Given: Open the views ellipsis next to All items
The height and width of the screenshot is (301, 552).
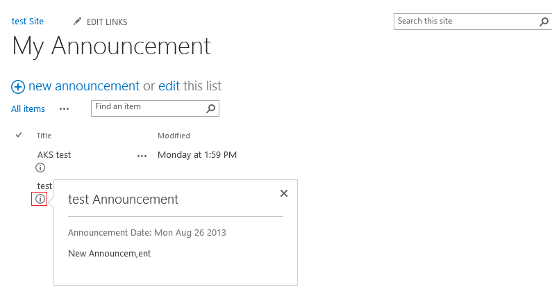Looking at the screenshot, I should [64, 109].
